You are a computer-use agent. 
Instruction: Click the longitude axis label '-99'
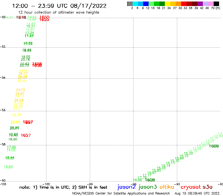click(x=90, y=184)
